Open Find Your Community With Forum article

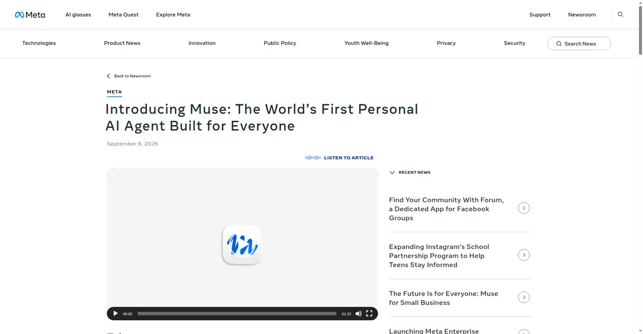(x=446, y=209)
